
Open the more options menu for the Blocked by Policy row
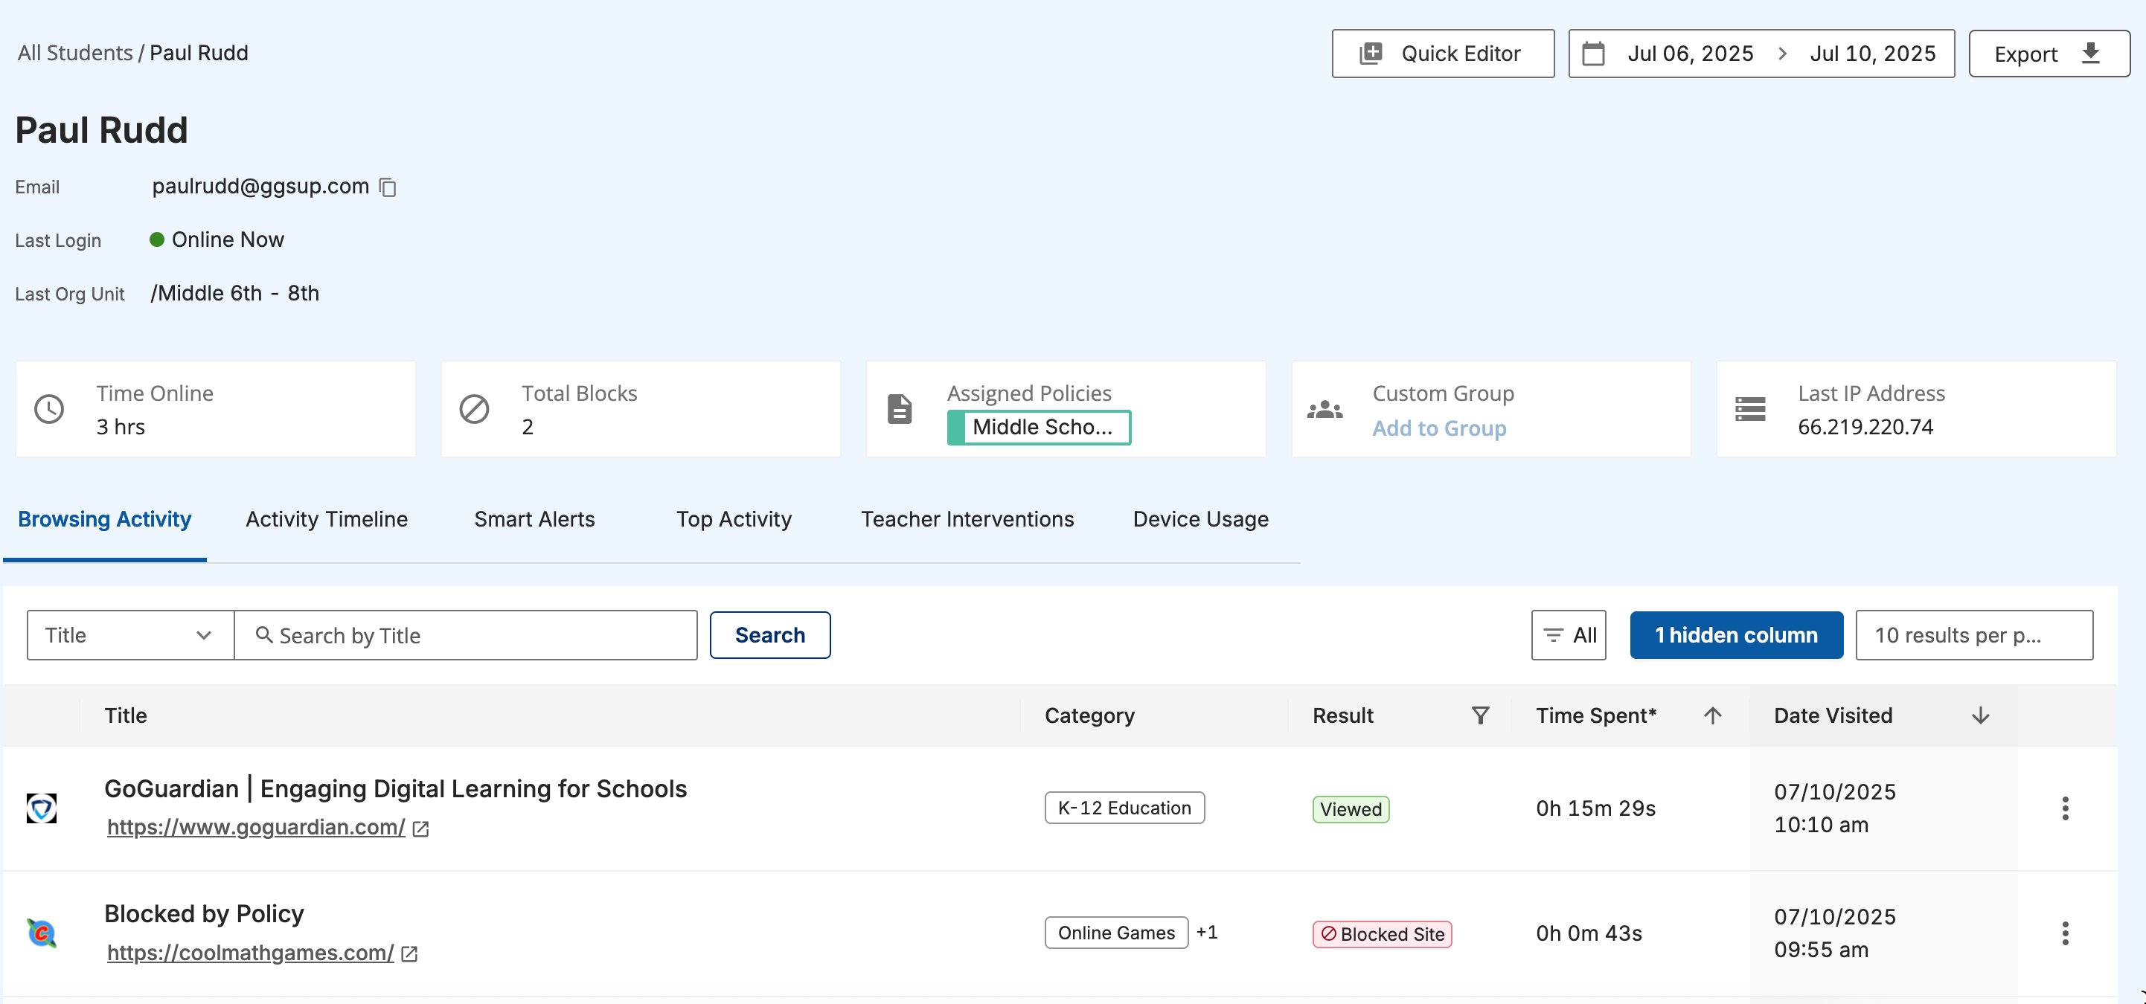click(x=2065, y=933)
